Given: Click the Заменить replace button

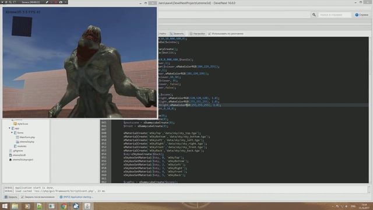Looking at the screenshot, I should click(x=177, y=34).
